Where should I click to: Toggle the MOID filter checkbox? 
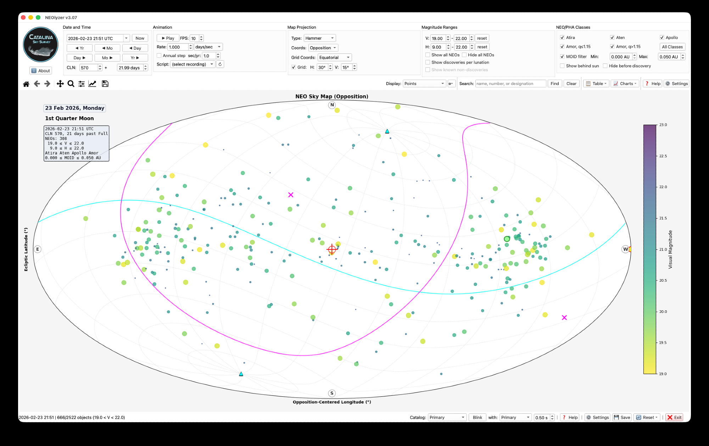click(x=562, y=57)
